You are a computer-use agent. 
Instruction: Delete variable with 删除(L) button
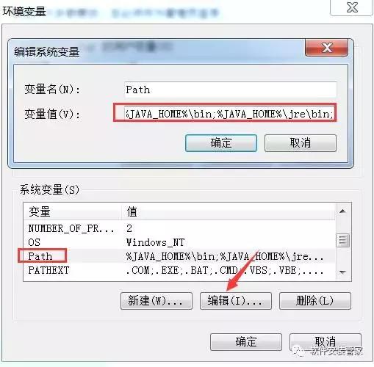point(315,301)
